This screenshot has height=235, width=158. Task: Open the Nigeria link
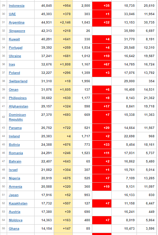14,178
